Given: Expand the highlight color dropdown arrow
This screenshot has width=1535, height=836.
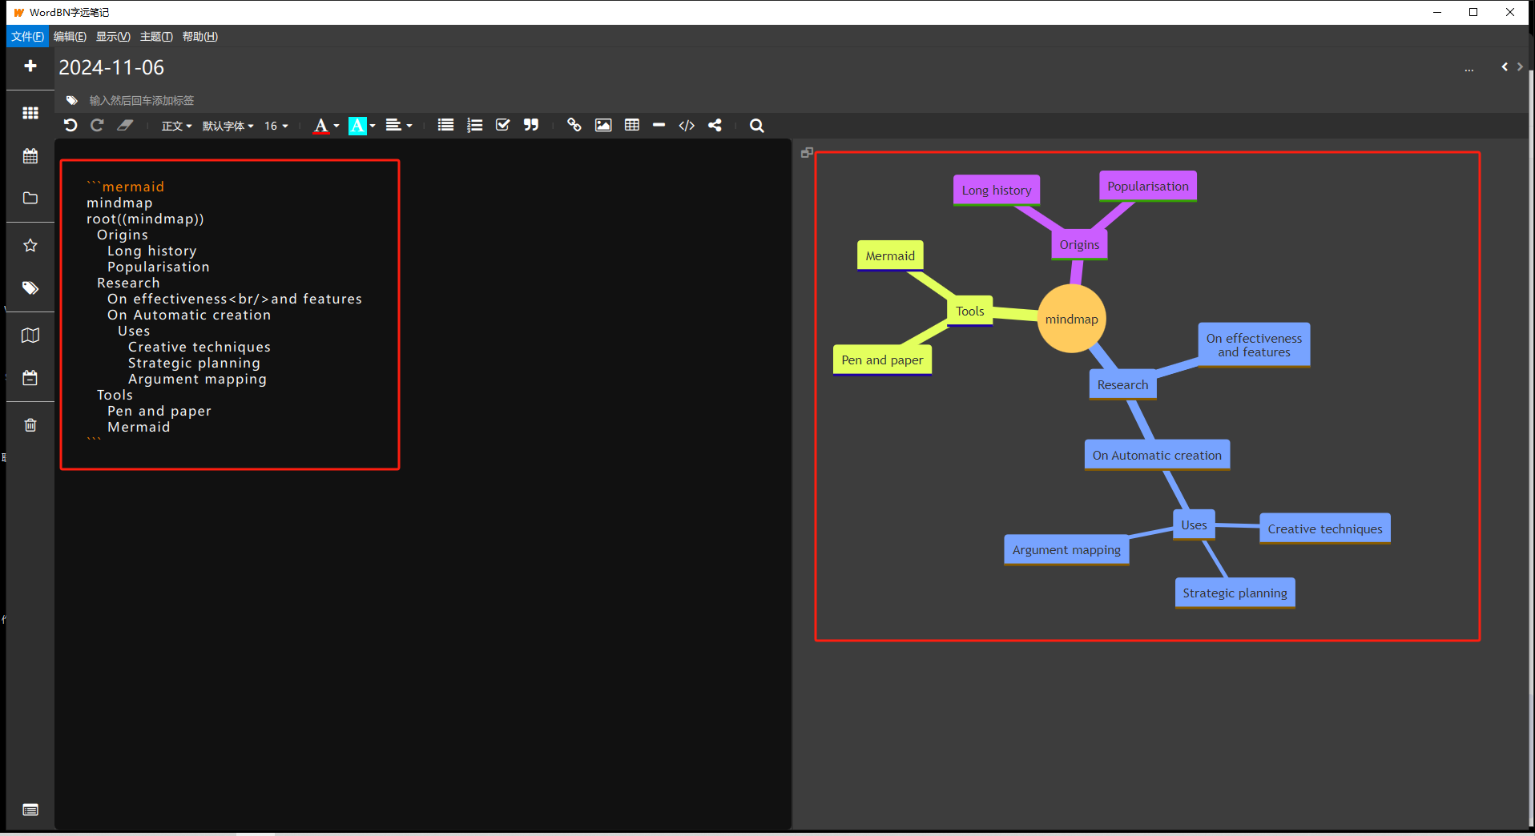Looking at the screenshot, I should point(373,126).
